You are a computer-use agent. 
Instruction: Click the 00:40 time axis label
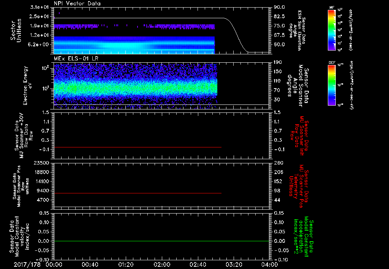90,264
